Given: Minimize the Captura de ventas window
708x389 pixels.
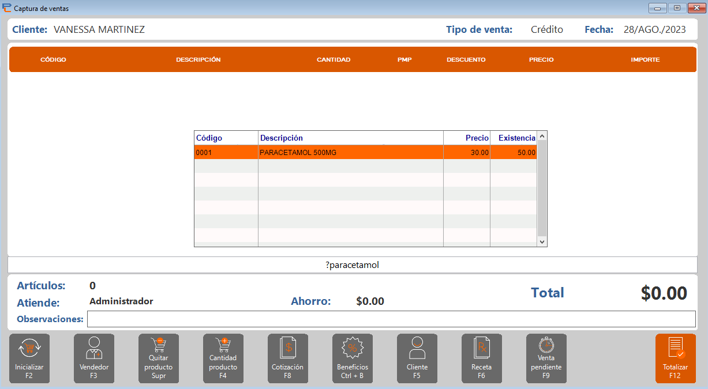Looking at the screenshot, I should click(x=658, y=8).
